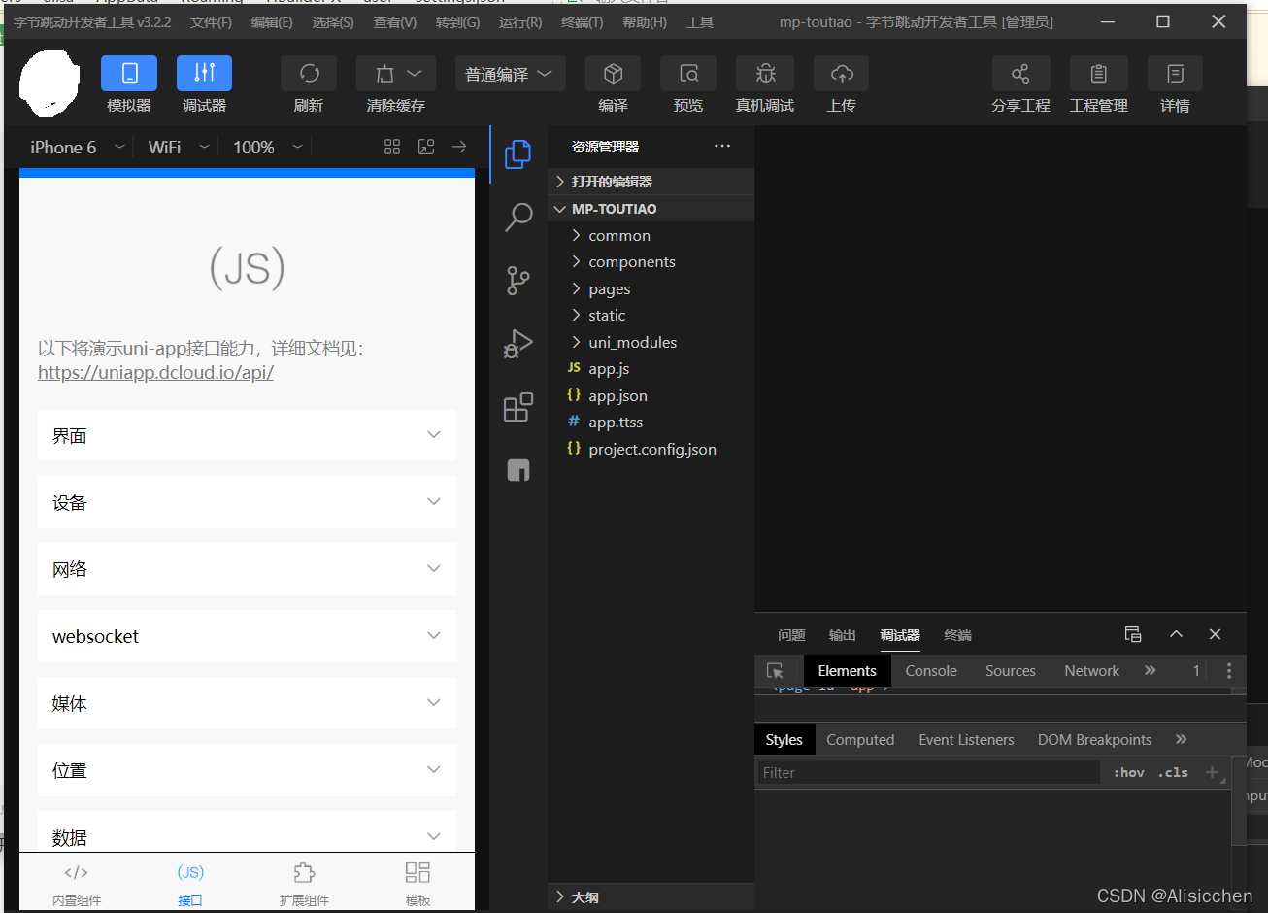This screenshot has width=1268, height=913.
Task: Click the bottom activity bar square icon
Action: coord(518,470)
